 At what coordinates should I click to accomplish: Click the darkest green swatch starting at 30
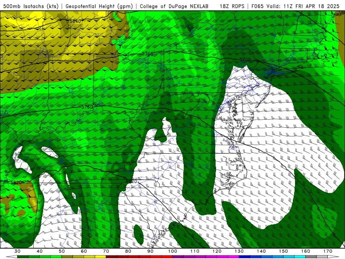[x=23, y=257]
